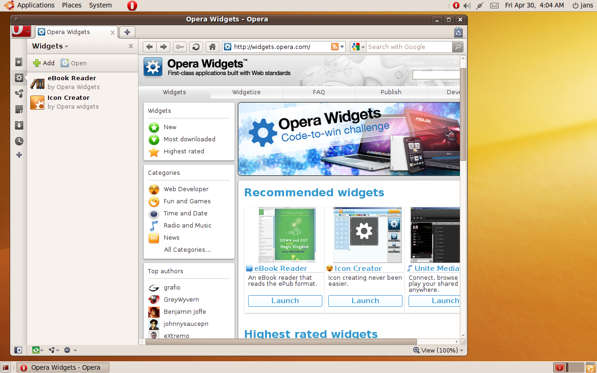The width and height of the screenshot is (597, 373).
Task: Open the Bookmarks panel in sidebar
Action: (x=19, y=62)
